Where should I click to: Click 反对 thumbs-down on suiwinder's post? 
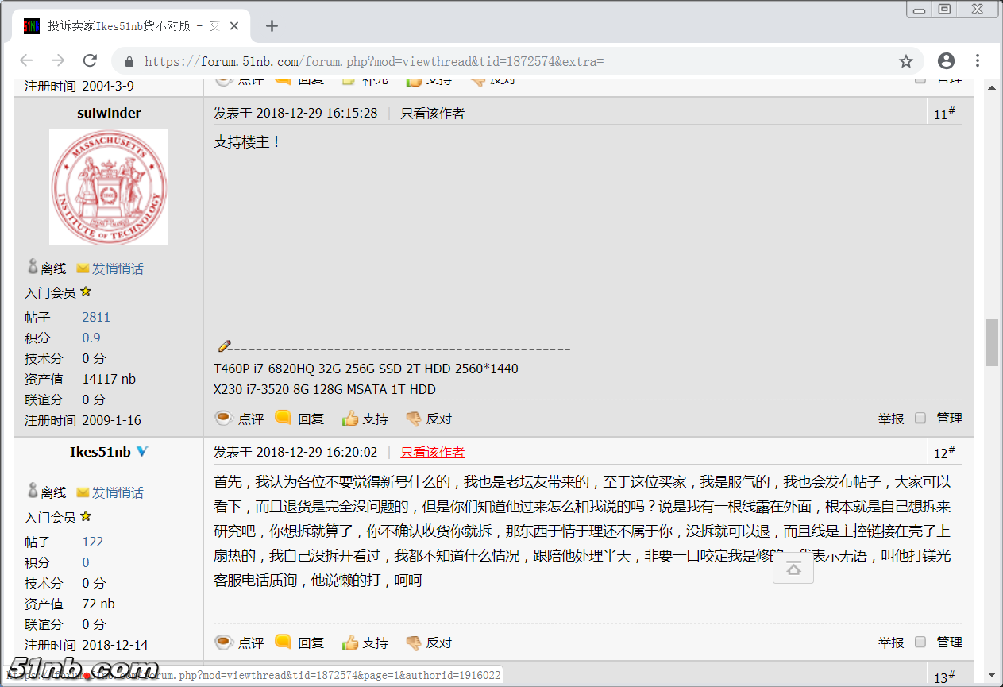click(x=429, y=419)
